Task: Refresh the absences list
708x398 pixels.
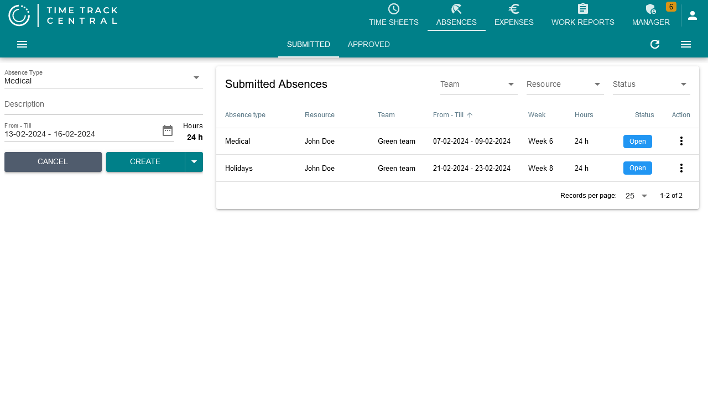Action: pos(655,44)
